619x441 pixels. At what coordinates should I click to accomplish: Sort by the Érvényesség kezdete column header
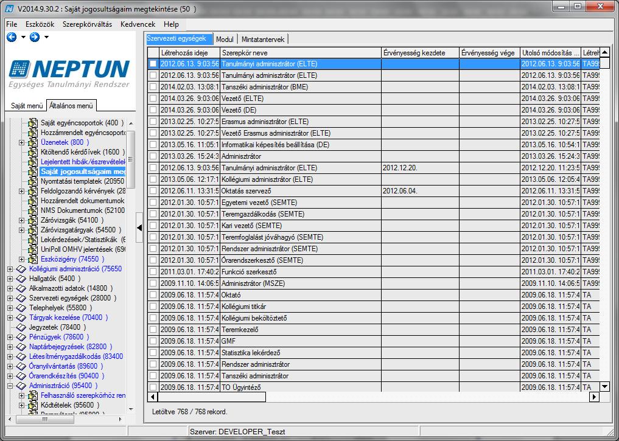click(420, 53)
